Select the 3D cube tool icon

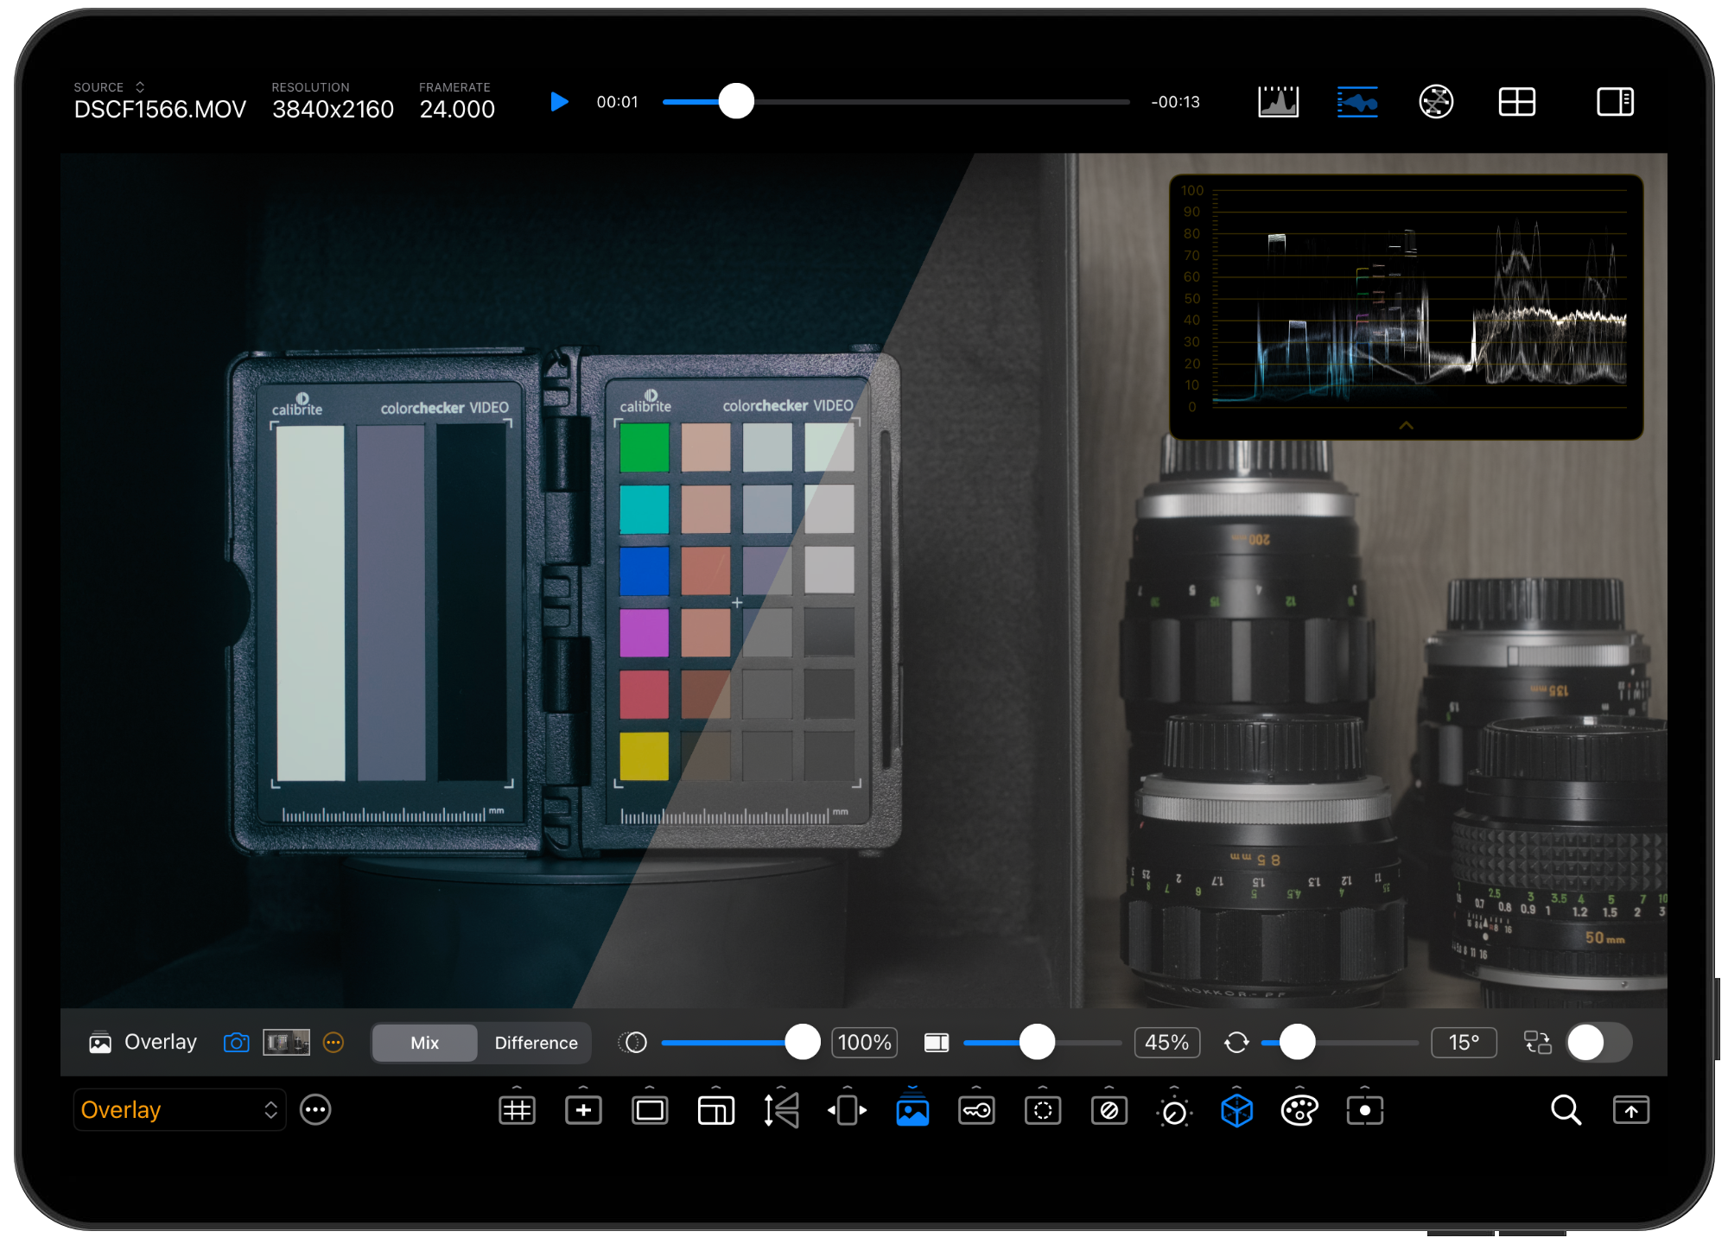[x=1235, y=1111]
